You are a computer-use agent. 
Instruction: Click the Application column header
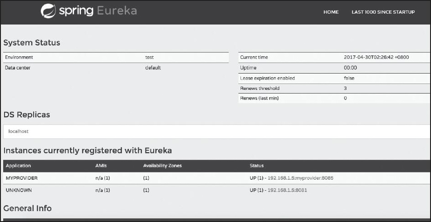pyautogui.click(x=18, y=166)
